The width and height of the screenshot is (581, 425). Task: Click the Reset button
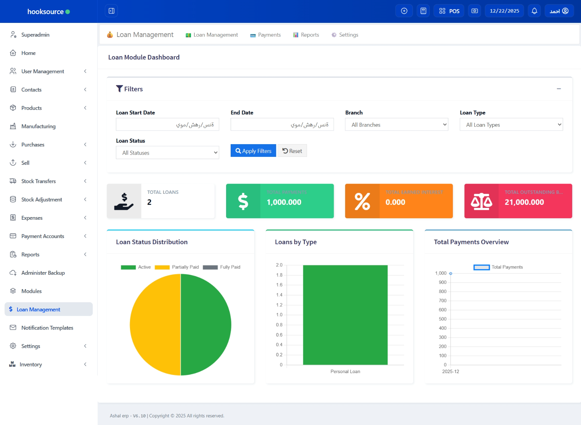point(292,151)
